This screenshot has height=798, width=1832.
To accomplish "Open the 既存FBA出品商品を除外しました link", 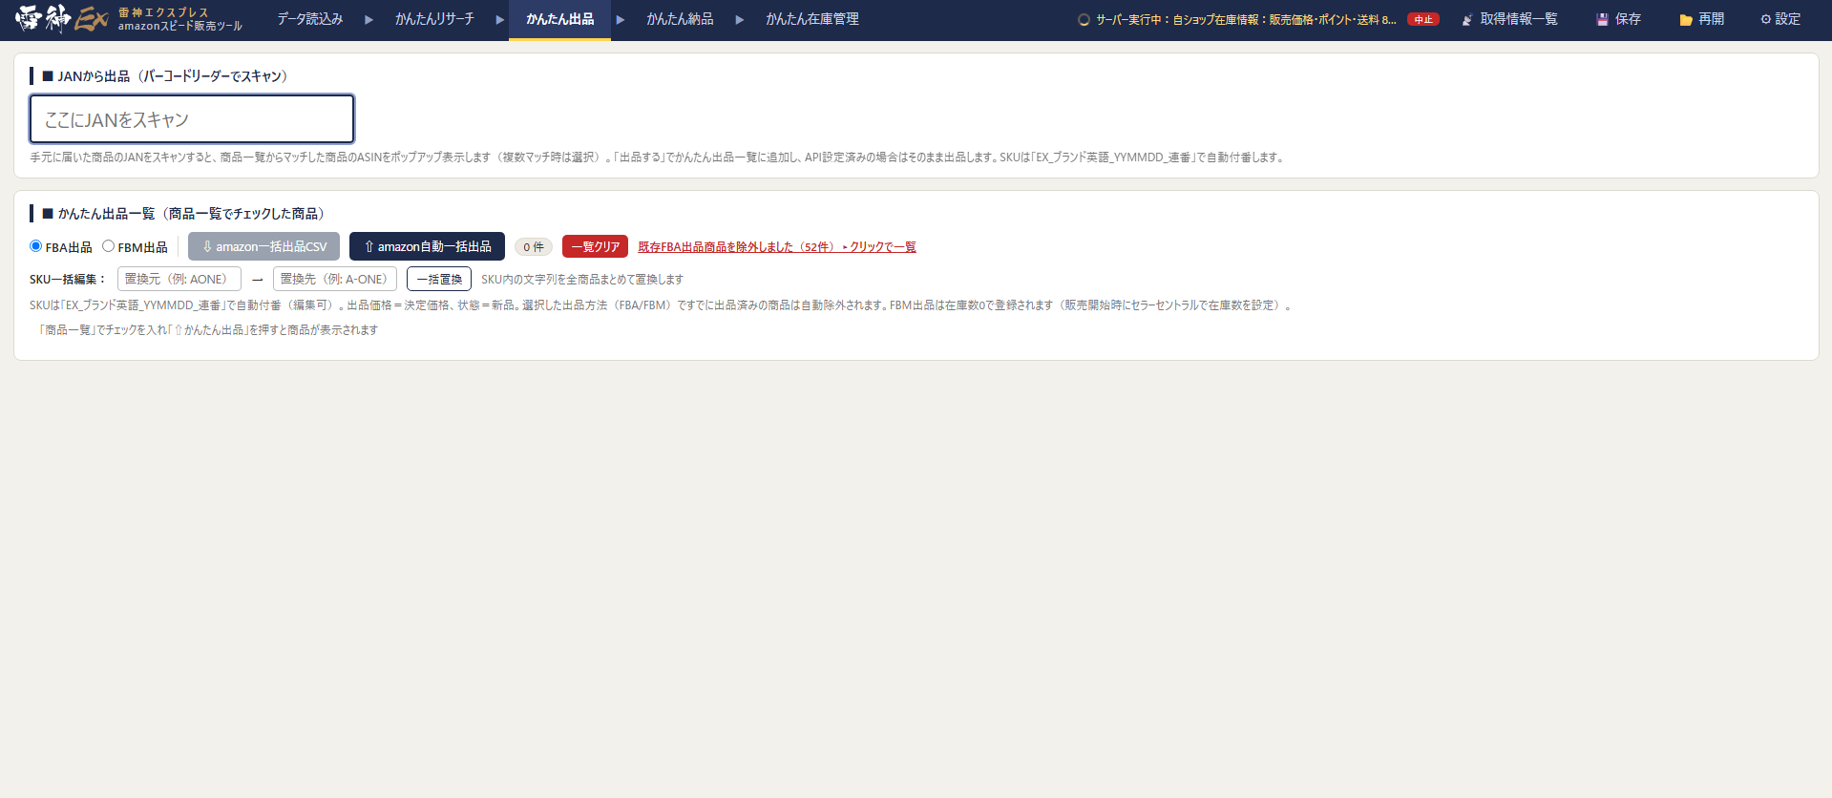I will pos(777,247).
